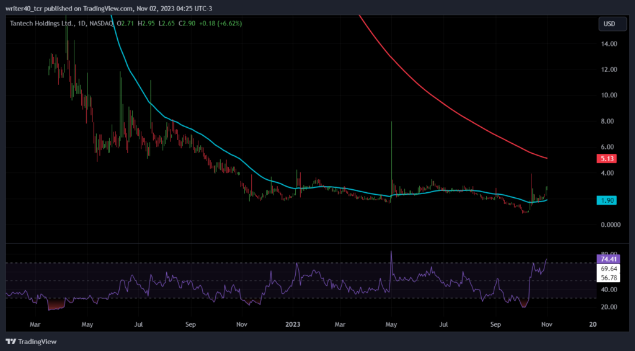Click the 20 date label on time axis

click(593, 324)
